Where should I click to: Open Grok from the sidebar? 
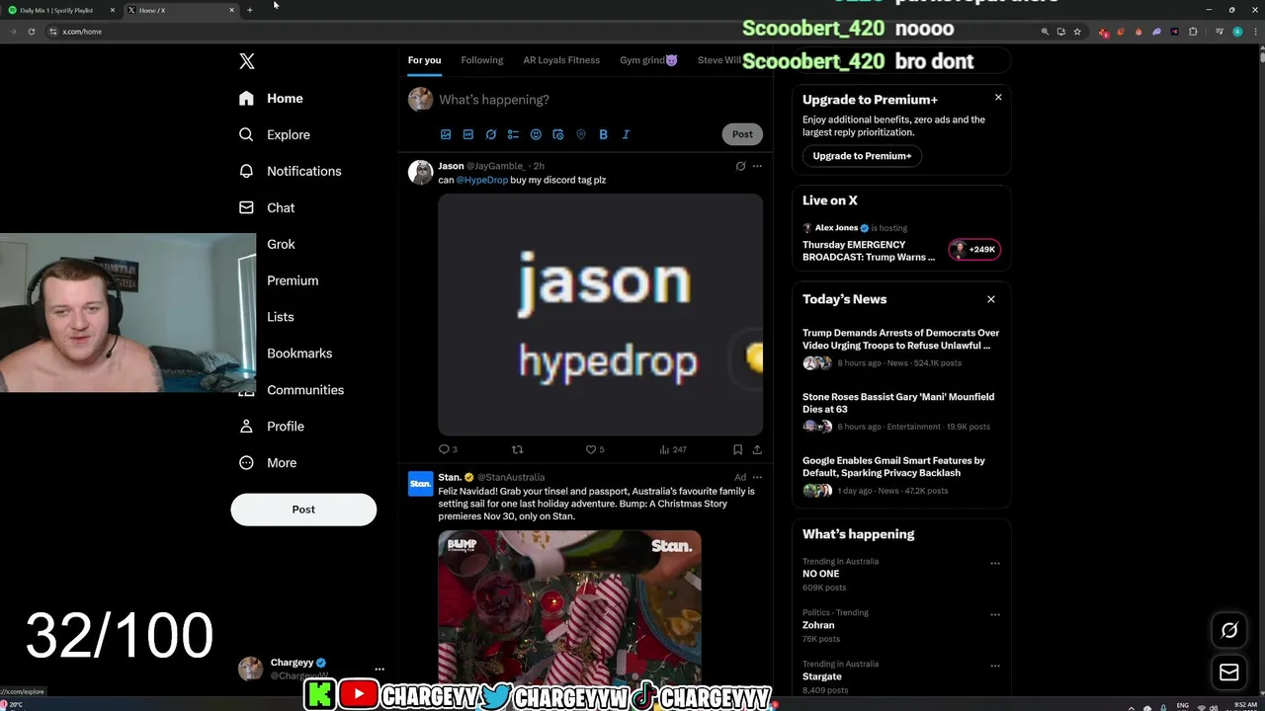click(281, 244)
